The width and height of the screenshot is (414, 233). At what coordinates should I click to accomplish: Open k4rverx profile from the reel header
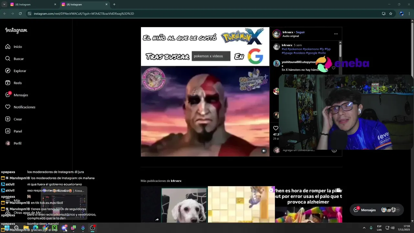click(287, 32)
